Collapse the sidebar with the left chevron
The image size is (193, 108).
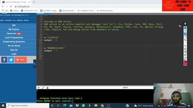pos(35,64)
